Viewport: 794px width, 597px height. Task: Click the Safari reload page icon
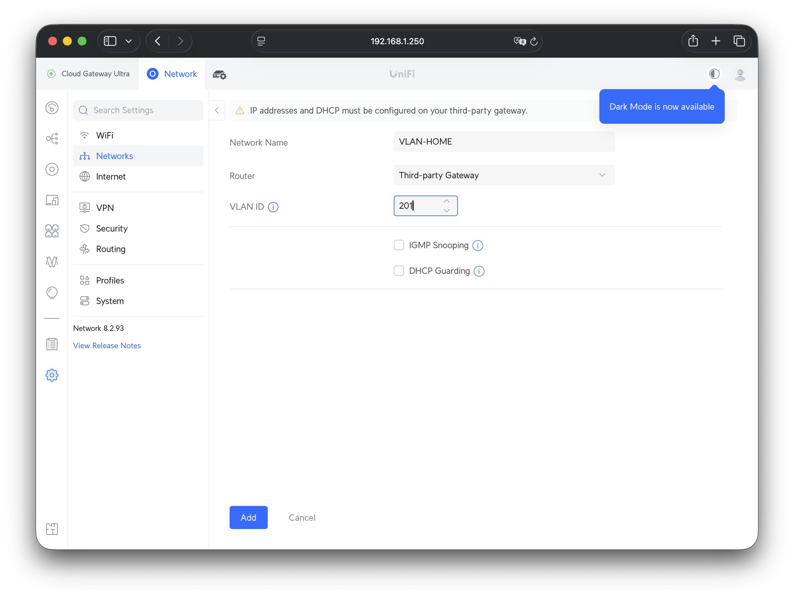click(534, 41)
